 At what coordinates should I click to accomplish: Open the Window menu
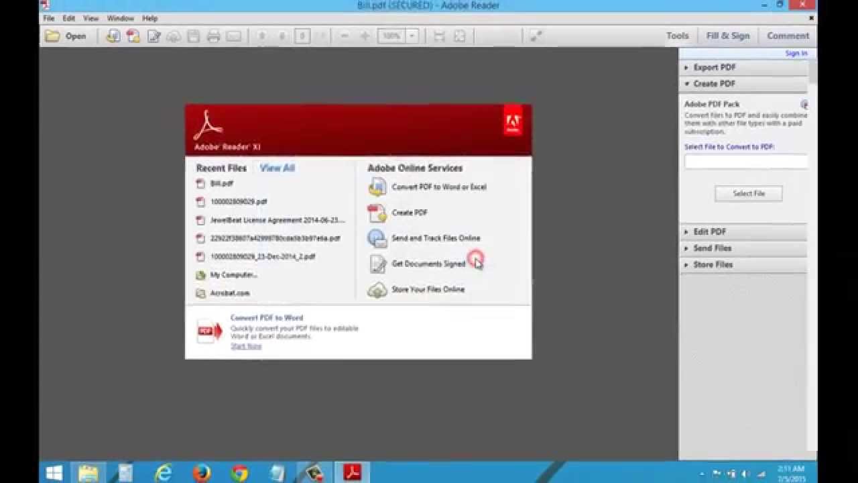(121, 18)
